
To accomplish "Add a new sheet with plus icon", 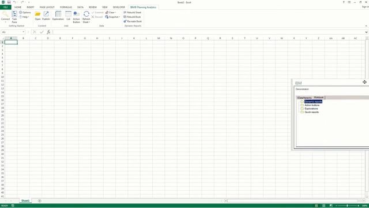I will click(40, 200).
